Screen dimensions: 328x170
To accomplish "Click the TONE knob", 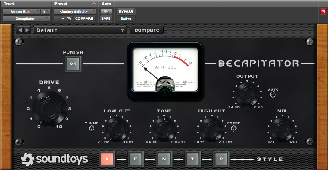I will [x=164, y=129].
